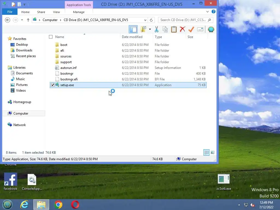The width and height of the screenshot is (280, 210).
Task: Expand the address bar history dropdown
Action: pyautogui.click(x=145, y=20)
